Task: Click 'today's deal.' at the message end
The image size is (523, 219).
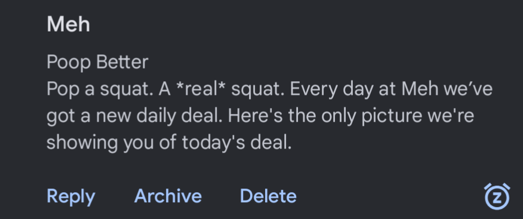Action: pyautogui.click(x=237, y=143)
